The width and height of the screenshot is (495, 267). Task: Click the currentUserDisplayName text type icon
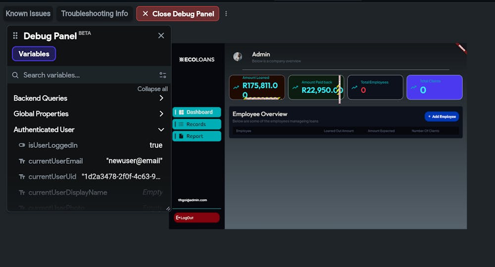click(x=22, y=193)
